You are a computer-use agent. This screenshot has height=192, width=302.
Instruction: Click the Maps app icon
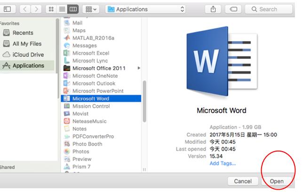[67, 31]
